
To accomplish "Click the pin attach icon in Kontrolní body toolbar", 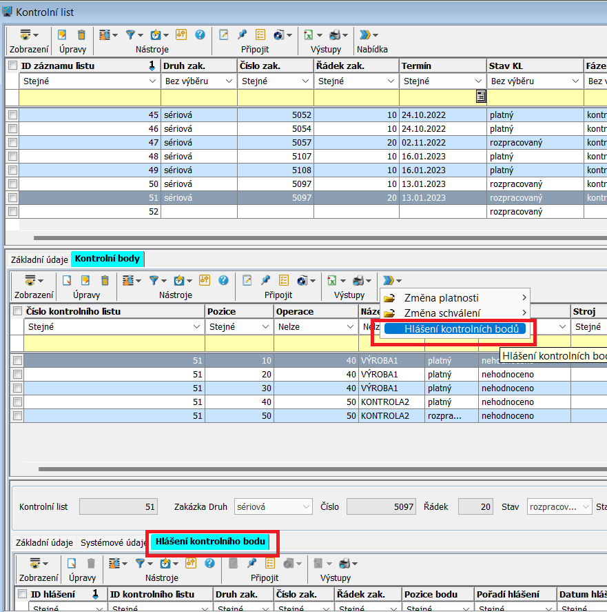I will pos(265,280).
